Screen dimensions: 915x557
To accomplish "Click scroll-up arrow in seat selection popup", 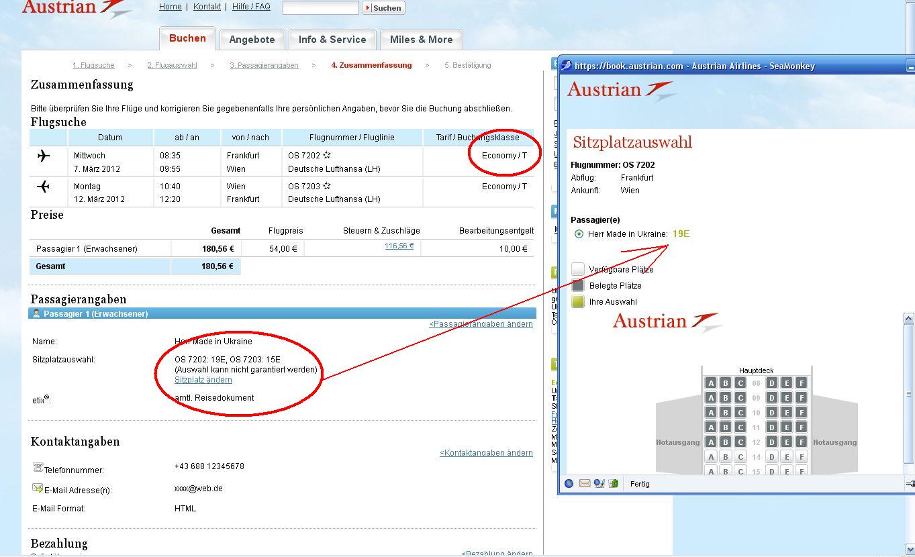I will tap(909, 319).
